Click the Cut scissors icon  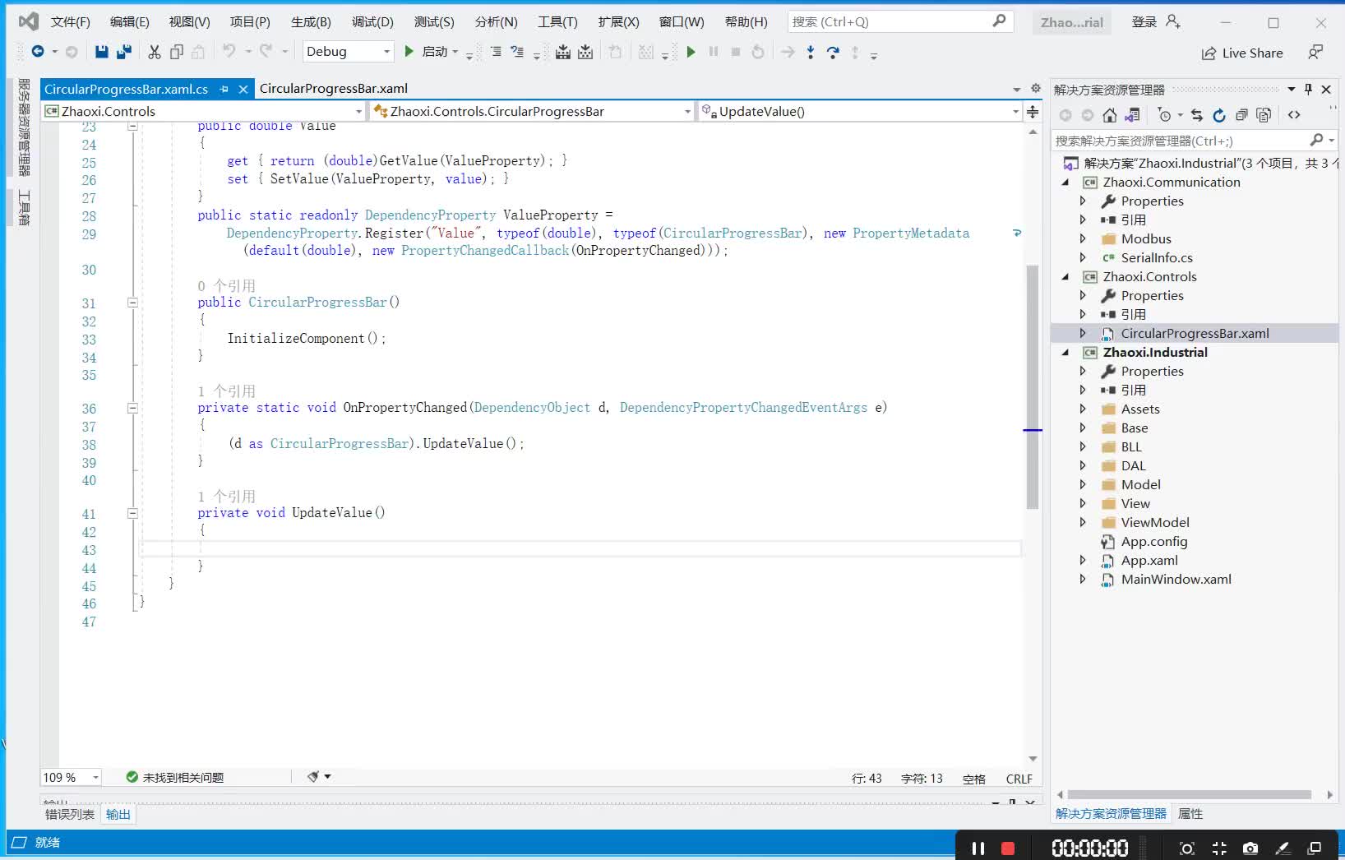(x=154, y=52)
